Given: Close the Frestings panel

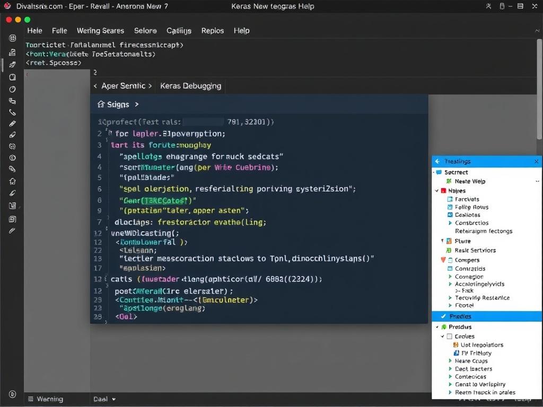Looking at the screenshot, I should (x=536, y=161).
